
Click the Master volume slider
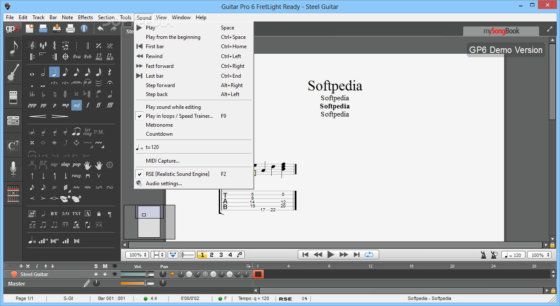tap(137, 283)
